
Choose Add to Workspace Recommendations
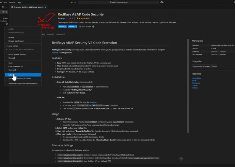[23, 83]
